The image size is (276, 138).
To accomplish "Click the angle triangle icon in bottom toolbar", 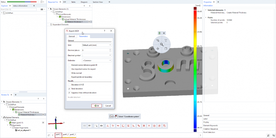I will [x=133, y=126].
